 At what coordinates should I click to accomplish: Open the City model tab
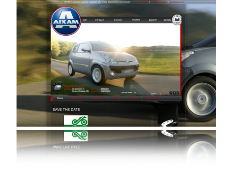click(x=85, y=20)
